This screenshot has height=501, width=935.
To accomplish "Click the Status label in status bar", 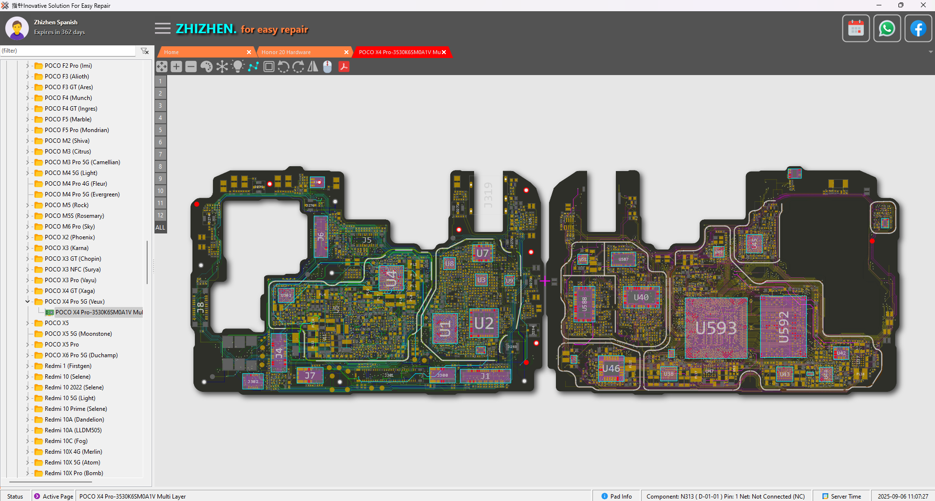I will (x=15, y=496).
